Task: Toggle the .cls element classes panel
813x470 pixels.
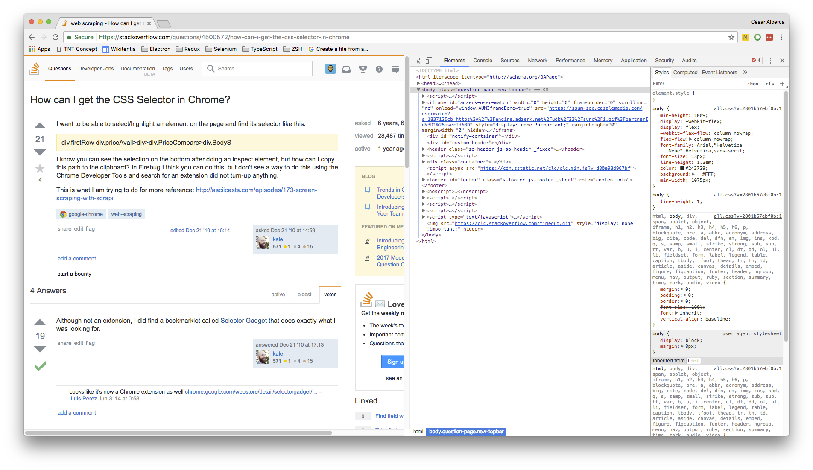Action: pos(769,84)
